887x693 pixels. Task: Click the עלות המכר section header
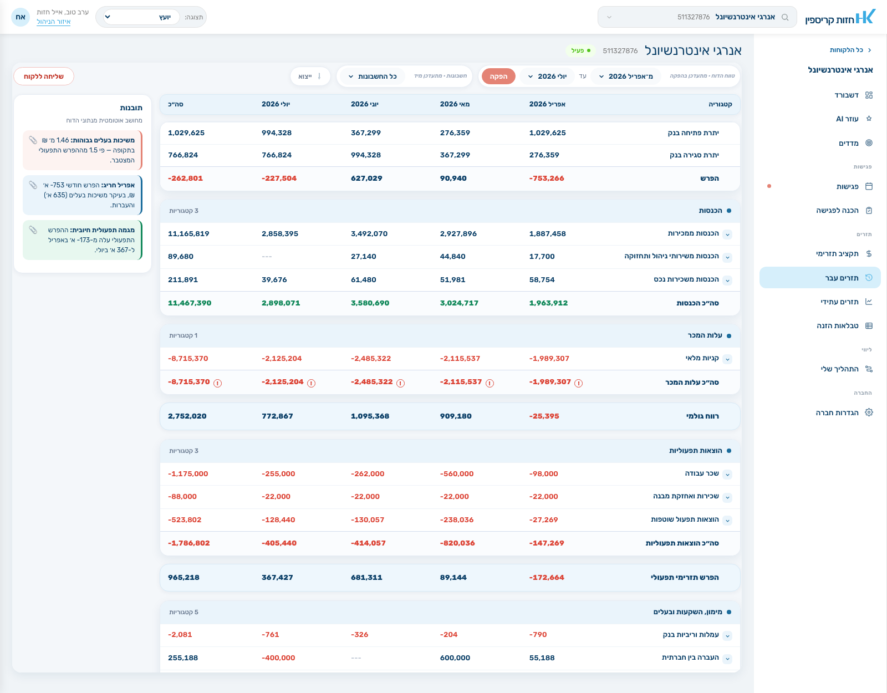[x=450, y=336]
